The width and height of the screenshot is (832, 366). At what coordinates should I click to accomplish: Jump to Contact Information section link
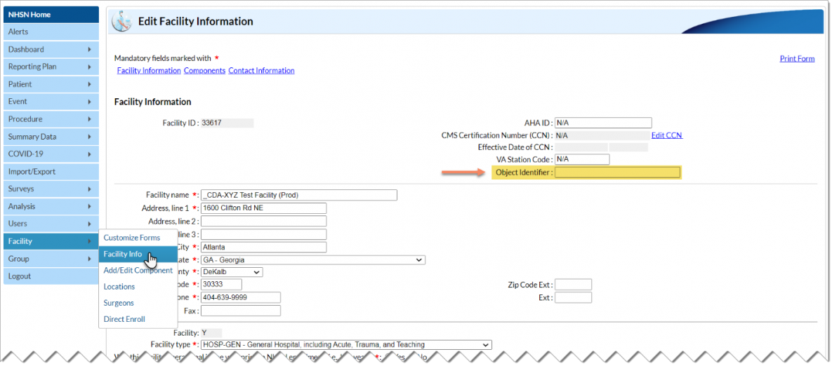pyautogui.click(x=261, y=71)
